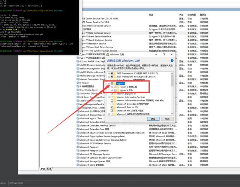Expand Hyper-V 平台 sub-node
The width and height of the screenshot is (240, 187).
(x=112, y=90)
